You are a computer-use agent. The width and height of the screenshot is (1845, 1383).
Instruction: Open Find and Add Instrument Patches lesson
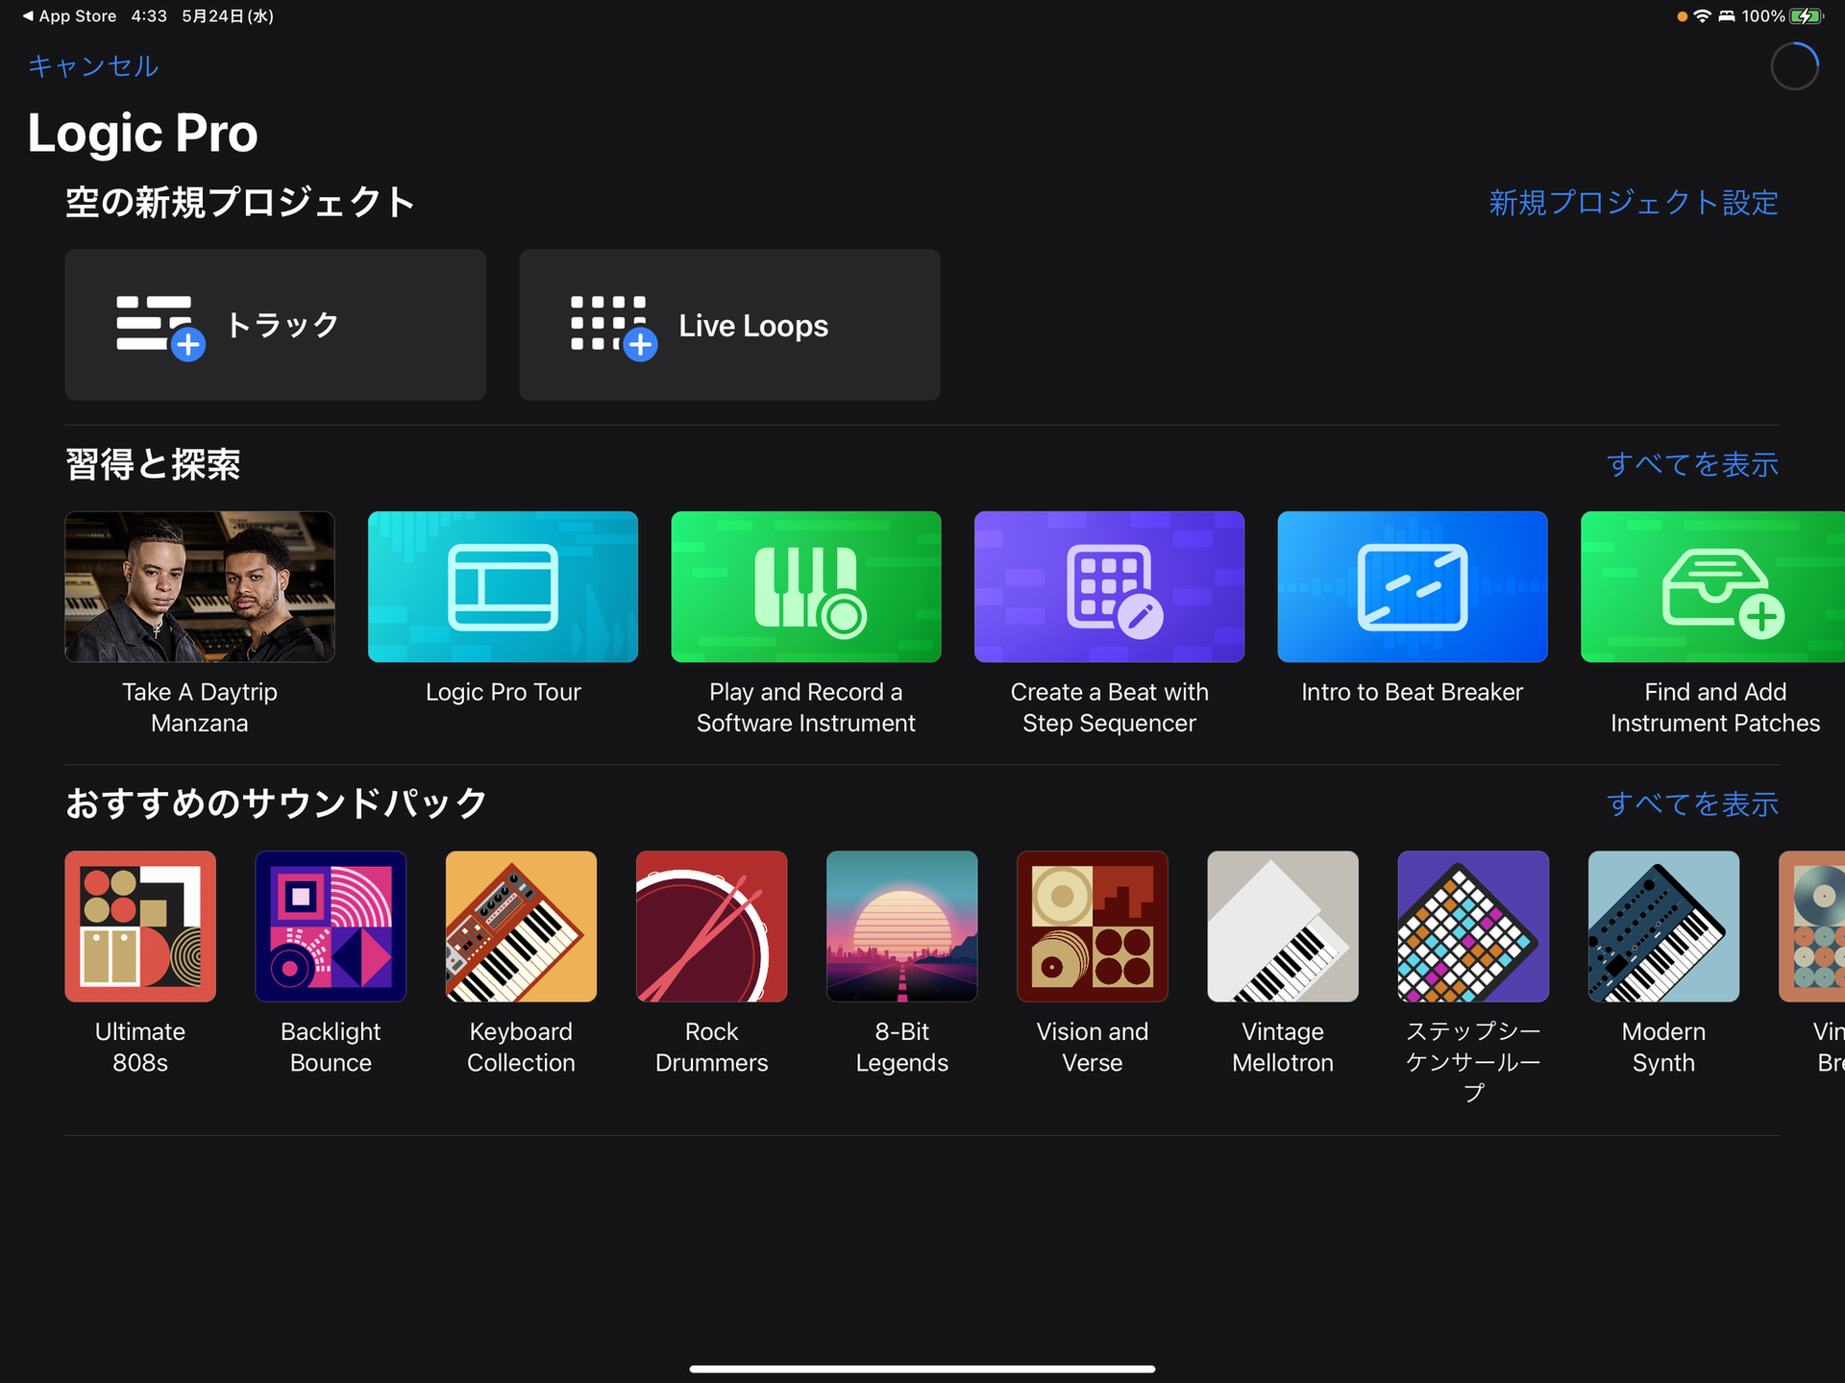pyautogui.click(x=1712, y=586)
